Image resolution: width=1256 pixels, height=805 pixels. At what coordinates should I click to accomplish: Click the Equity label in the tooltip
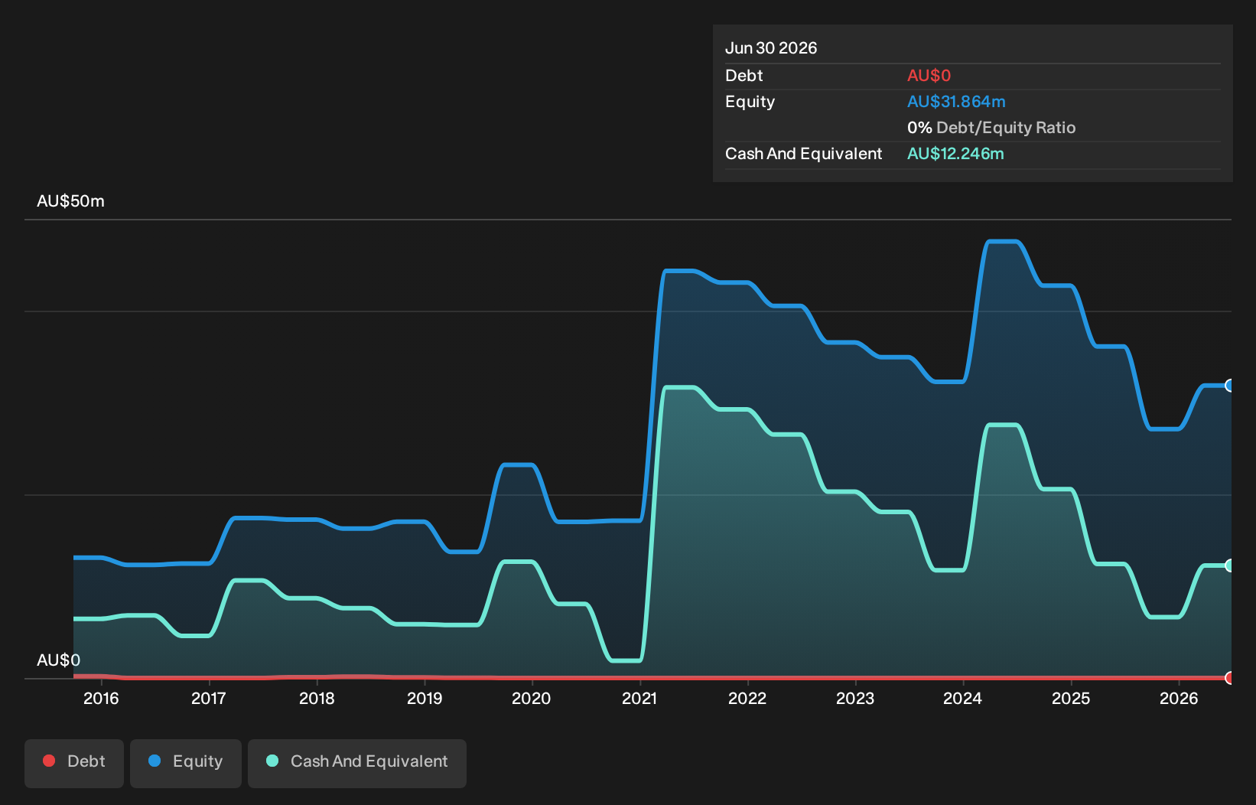750,102
